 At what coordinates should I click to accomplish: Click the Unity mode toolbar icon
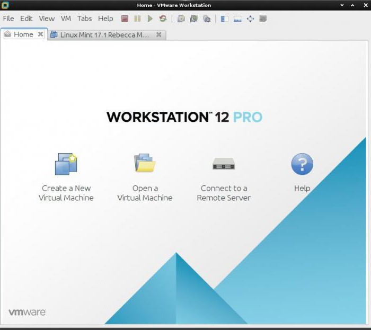pyautogui.click(x=263, y=19)
